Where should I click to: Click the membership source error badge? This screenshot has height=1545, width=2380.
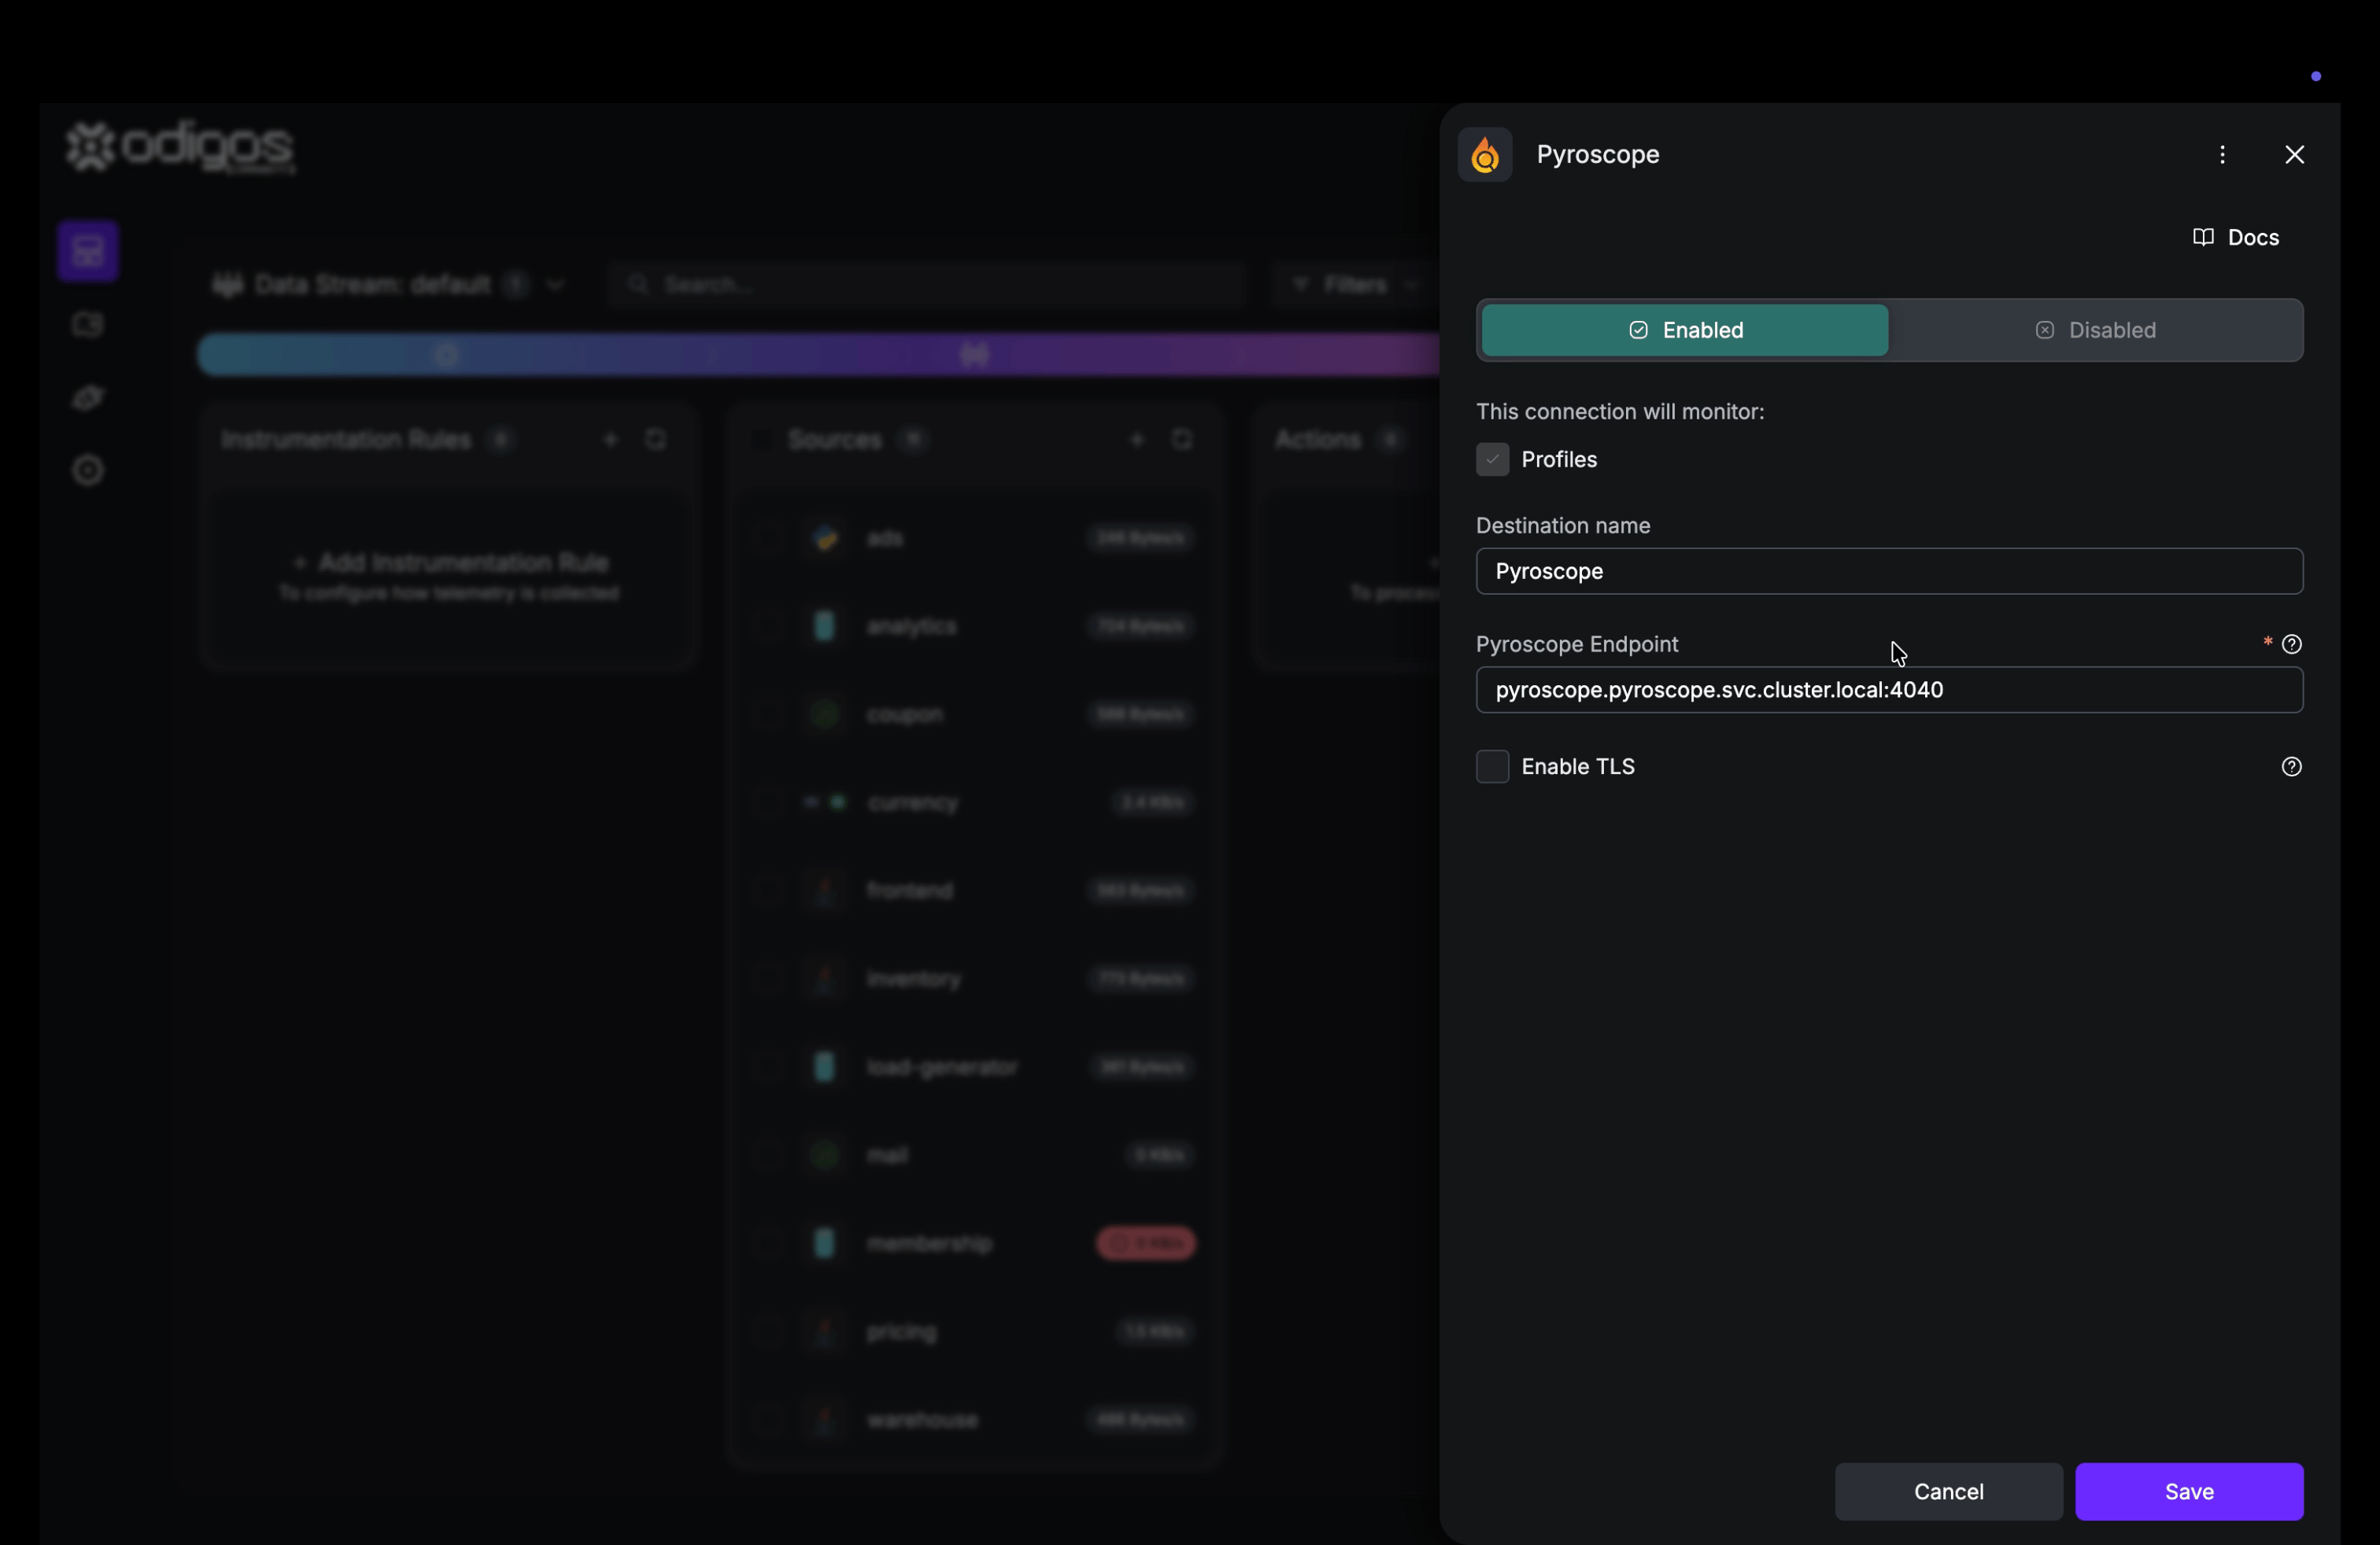1146,1243
